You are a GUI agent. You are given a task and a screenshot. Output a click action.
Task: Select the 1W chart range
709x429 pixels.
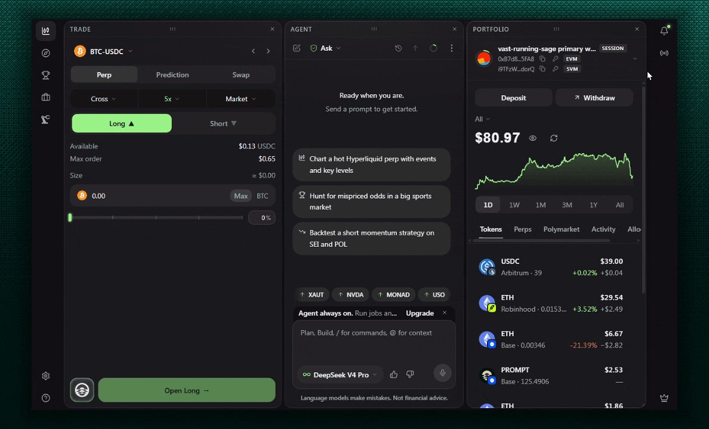(x=514, y=205)
